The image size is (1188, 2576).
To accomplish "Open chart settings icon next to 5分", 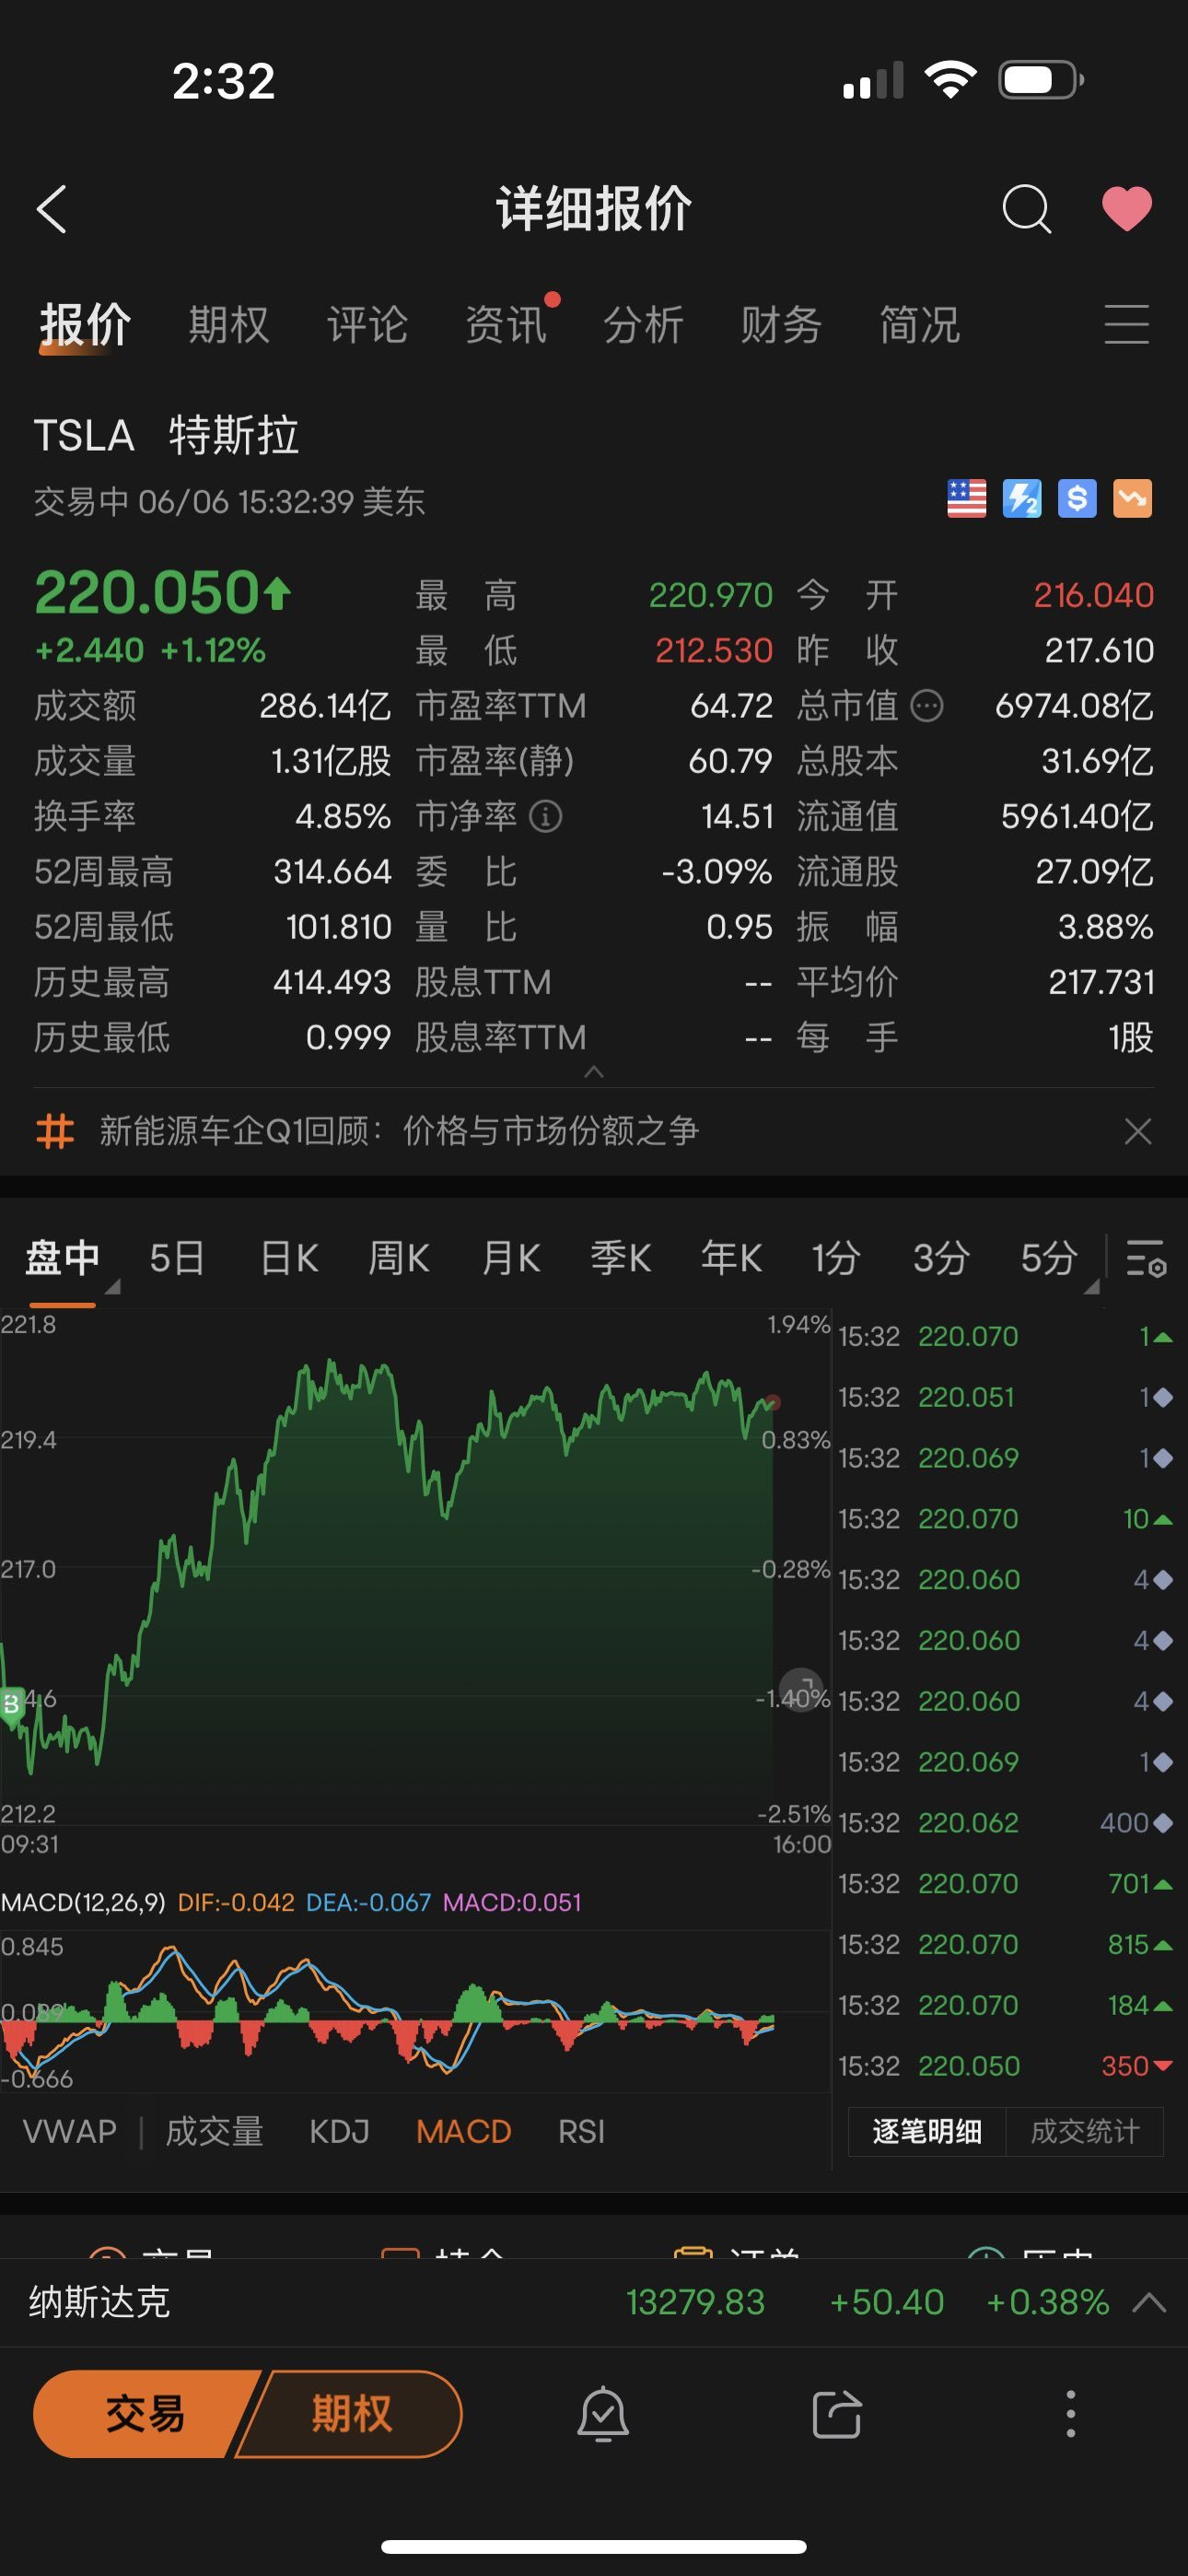I will [1146, 1258].
